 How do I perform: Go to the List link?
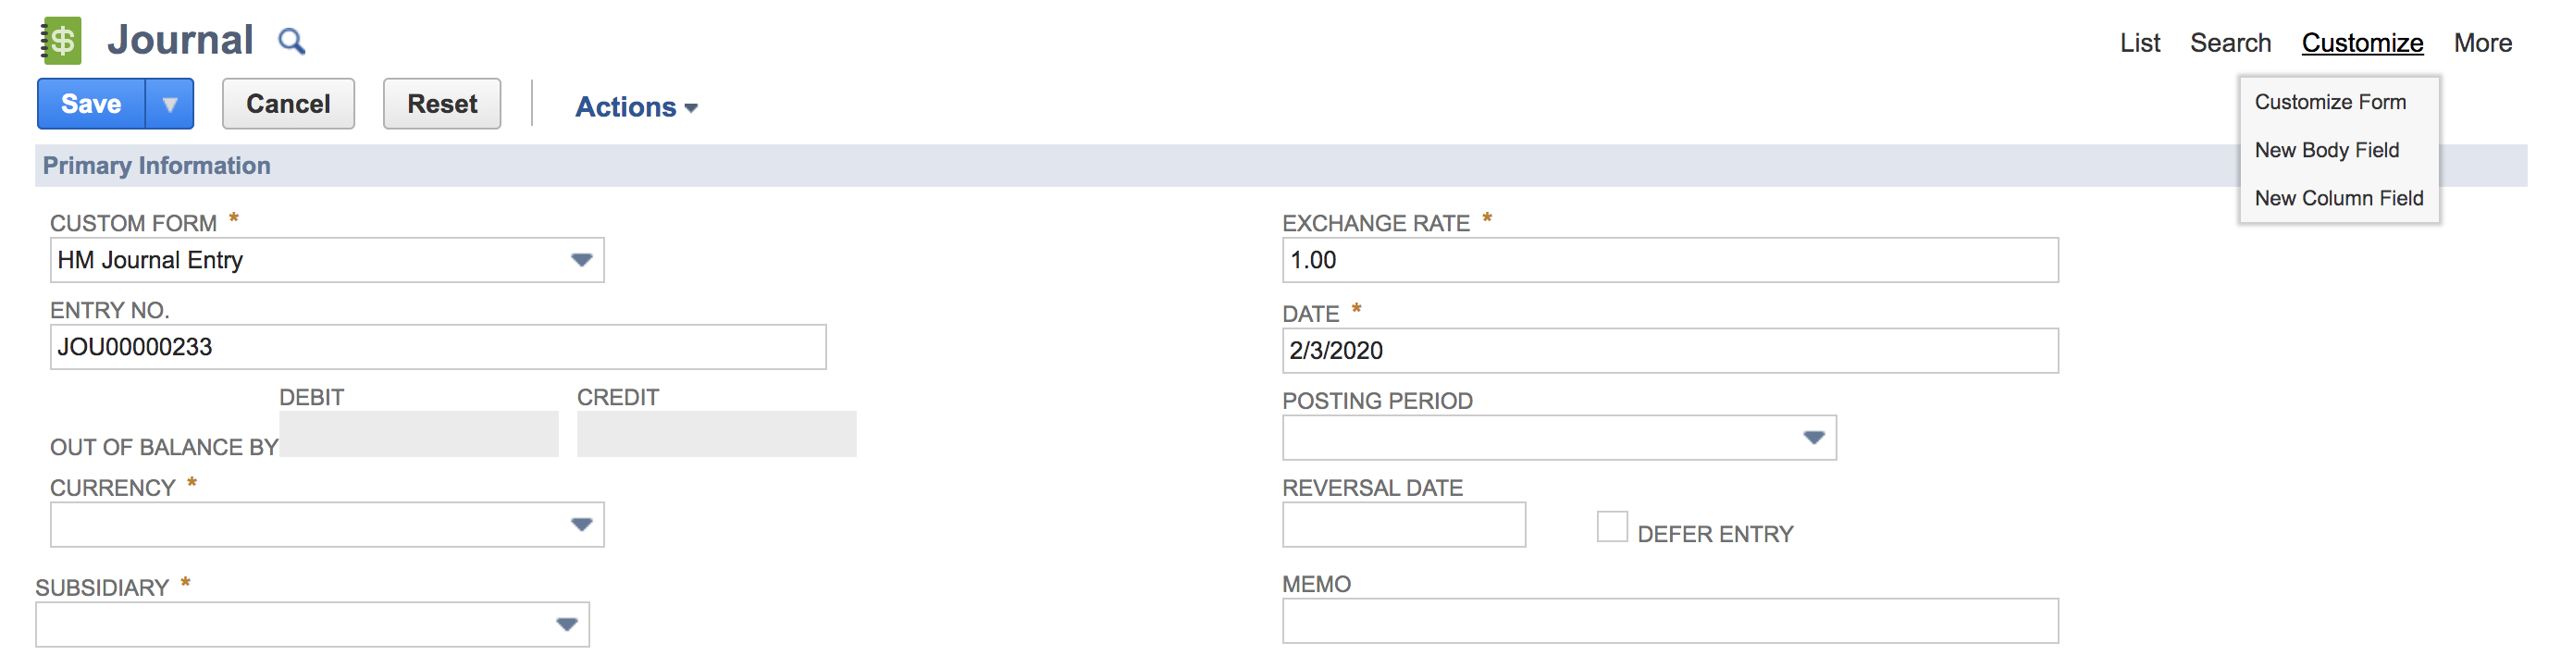coord(2139,43)
